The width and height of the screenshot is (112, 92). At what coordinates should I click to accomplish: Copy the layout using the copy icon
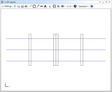point(18,6)
